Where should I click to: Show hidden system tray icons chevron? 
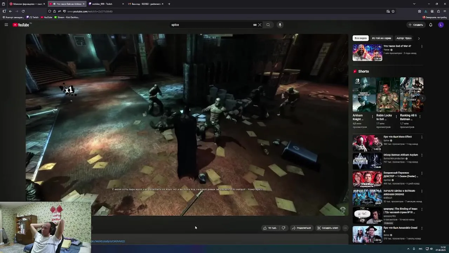tap(408, 249)
